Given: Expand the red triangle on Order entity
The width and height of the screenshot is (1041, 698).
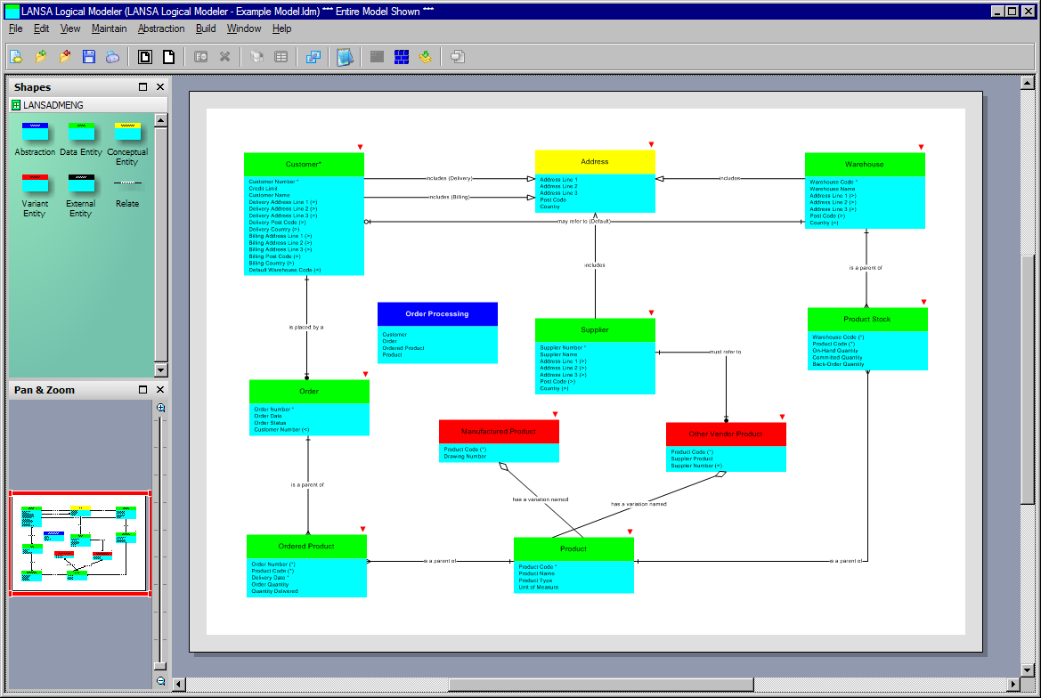Looking at the screenshot, I should [x=365, y=375].
